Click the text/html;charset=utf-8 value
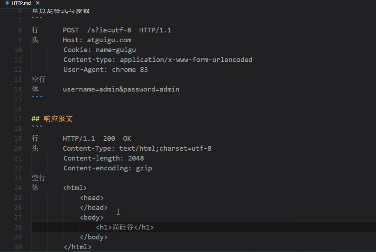376x252 pixels. click(165, 148)
